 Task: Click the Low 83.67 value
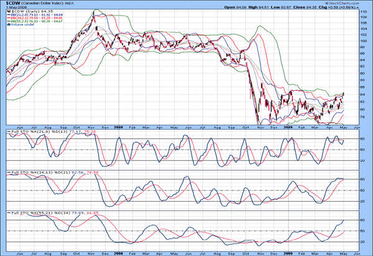[x=290, y=7]
